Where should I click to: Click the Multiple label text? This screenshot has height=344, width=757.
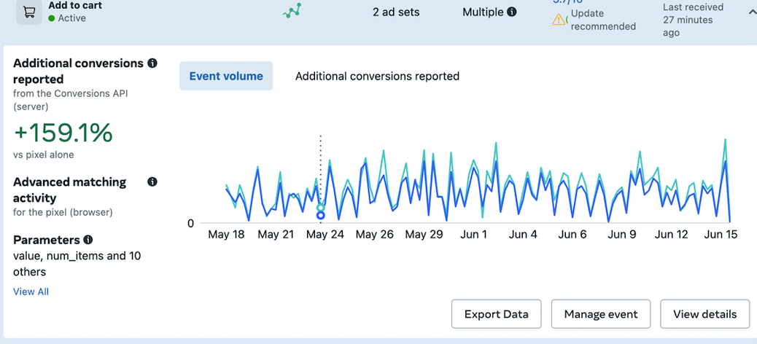tap(483, 12)
